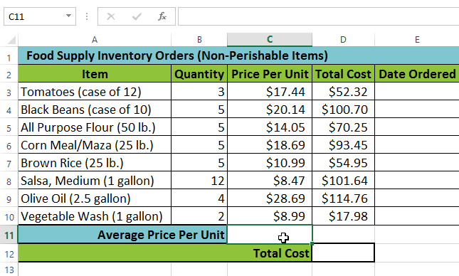Click inside the formula bar input

click(319, 16)
